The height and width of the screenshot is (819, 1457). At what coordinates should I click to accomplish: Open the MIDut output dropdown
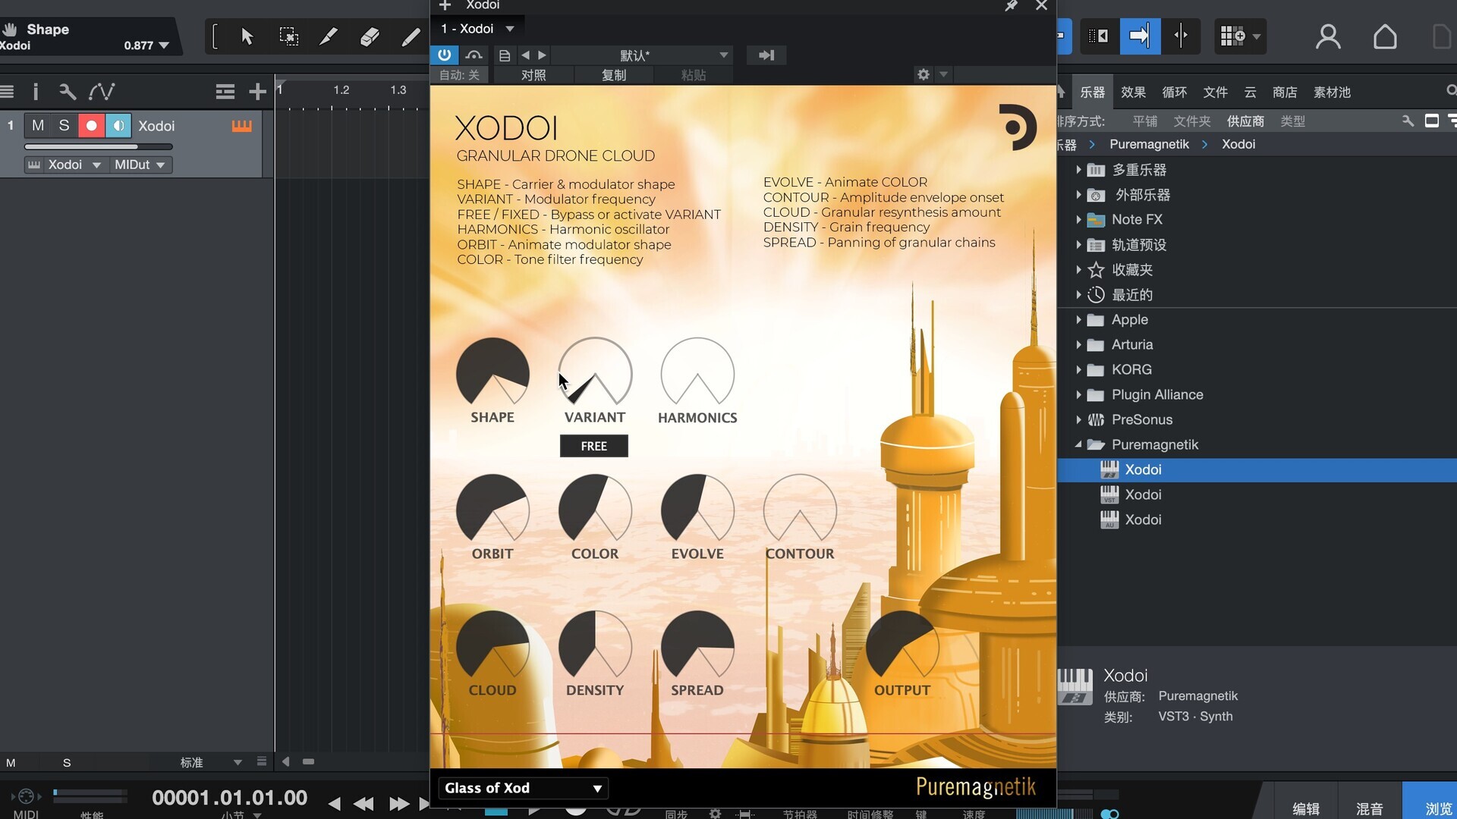coord(140,165)
